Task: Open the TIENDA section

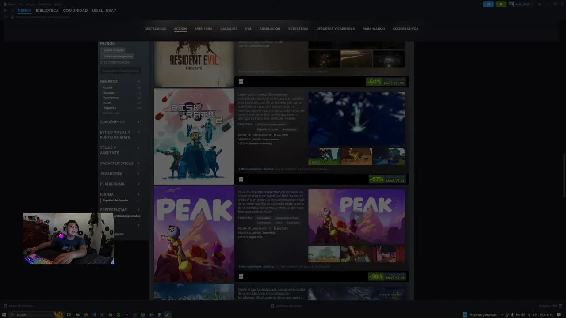Action: [24, 11]
